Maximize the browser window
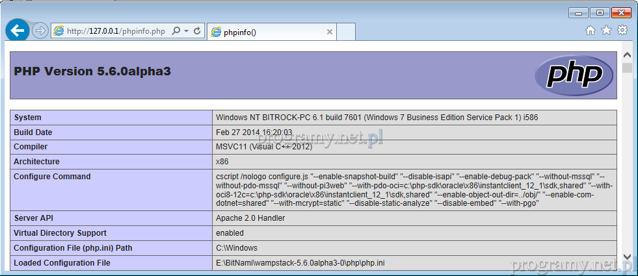The image size is (638, 276). pos(599,12)
